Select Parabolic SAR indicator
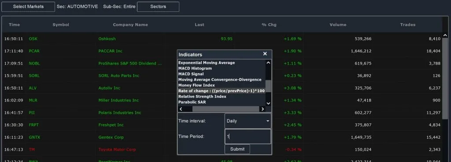This screenshot has width=451, height=162. [x=192, y=102]
